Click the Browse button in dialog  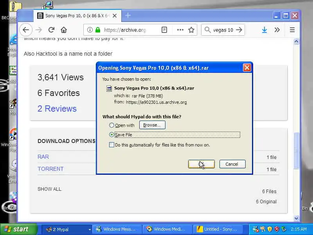pos(152,125)
